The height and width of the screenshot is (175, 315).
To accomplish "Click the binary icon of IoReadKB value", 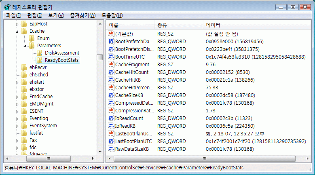I will coord(111,126).
